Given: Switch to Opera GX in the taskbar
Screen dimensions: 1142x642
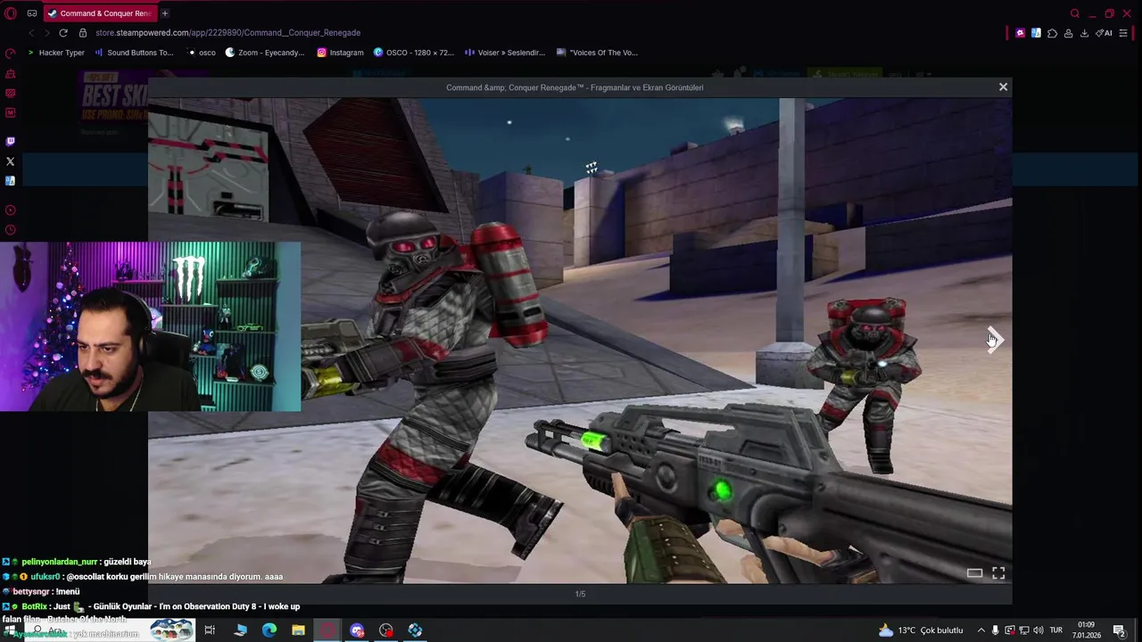Looking at the screenshot, I should coord(327,630).
